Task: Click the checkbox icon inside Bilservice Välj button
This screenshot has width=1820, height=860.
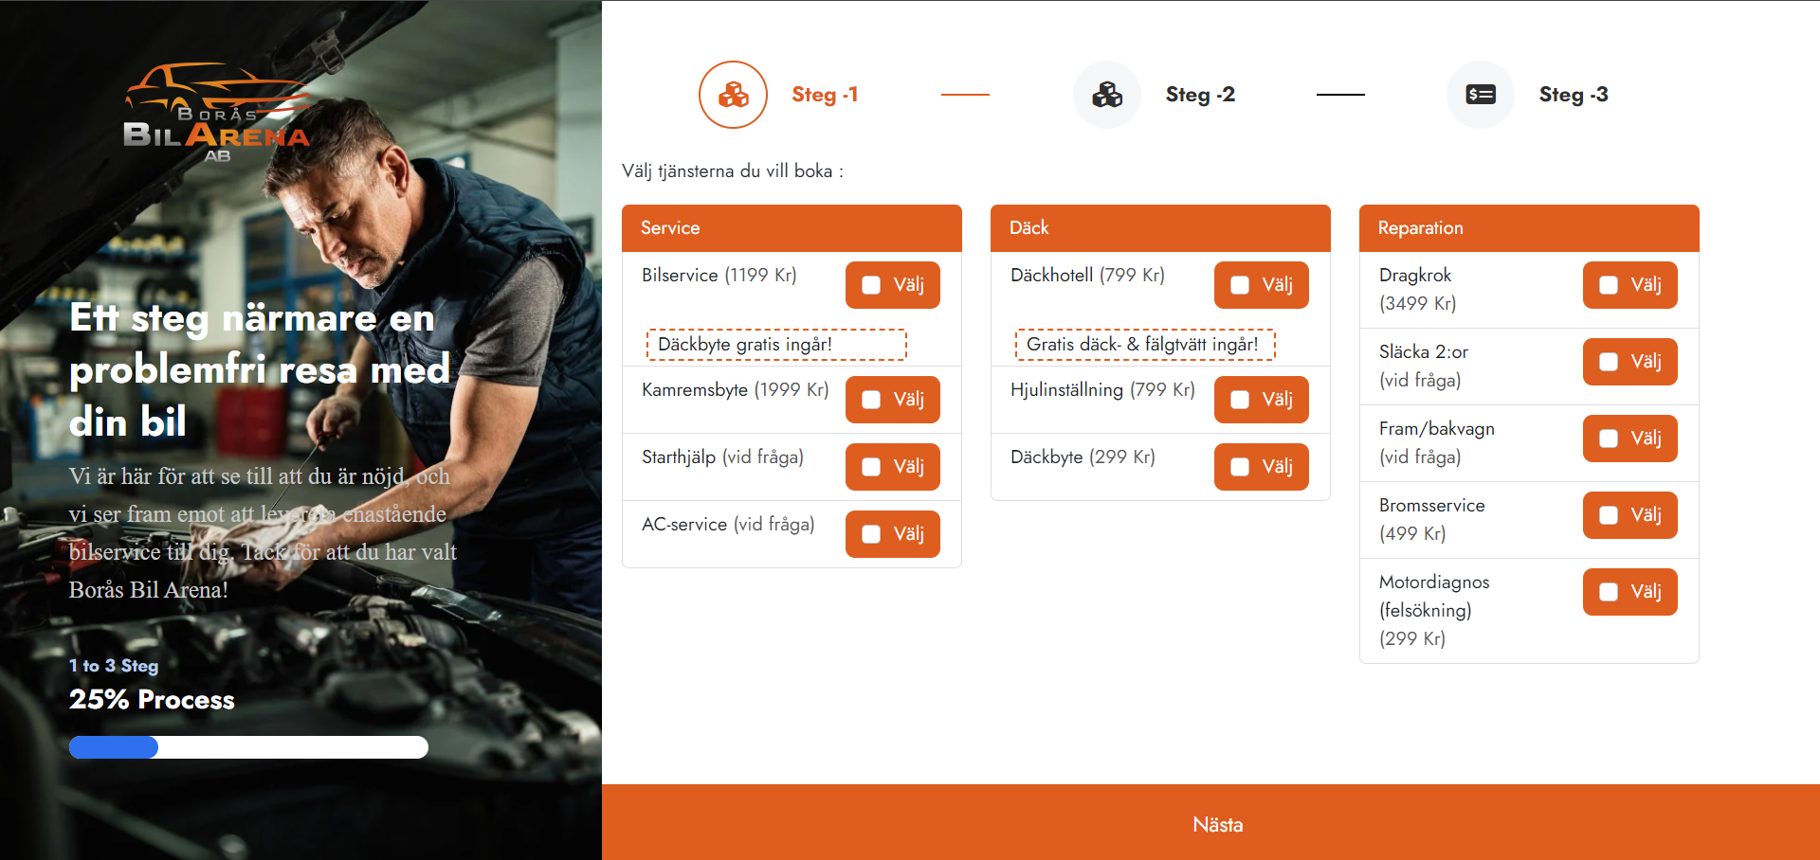Action: 871,284
